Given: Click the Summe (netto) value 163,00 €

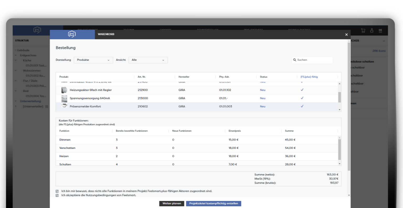Looking at the screenshot, I should tap(332, 175).
